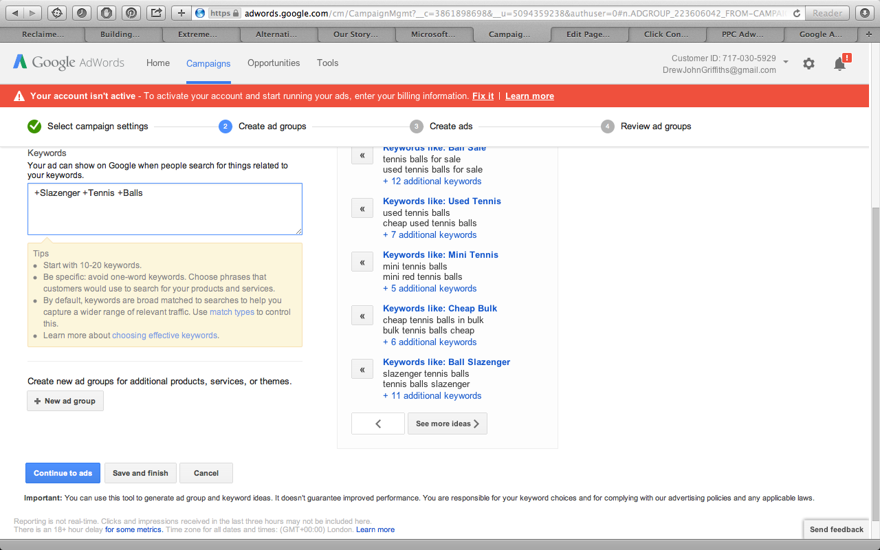Open the Opportunities tab
The image size is (880, 550).
tap(274, 63)
